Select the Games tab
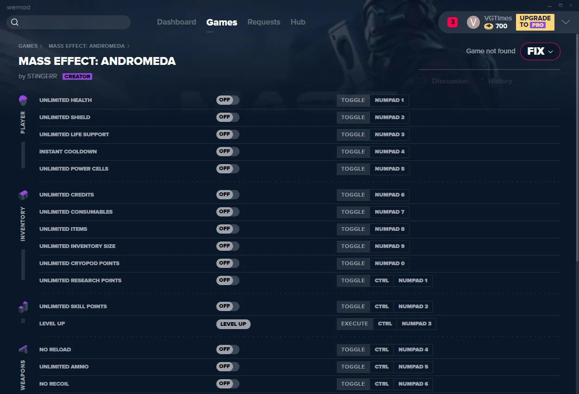This screenshot has width=579, height=394. (x=222, y=22)
